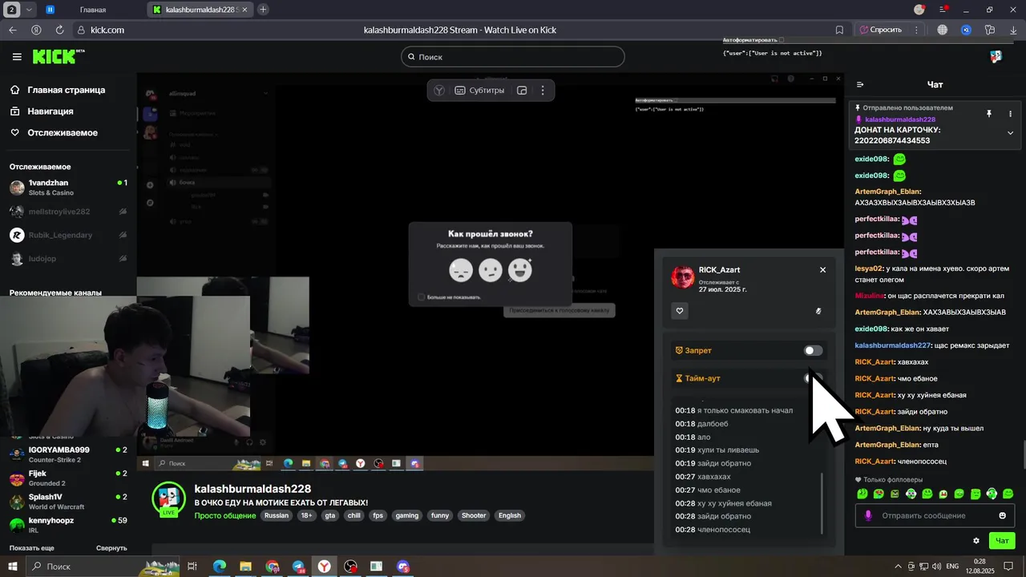The height and width of the screenshot is (577, 1026).
Task: Go back in the browser
Action: (x=12, y=30)
